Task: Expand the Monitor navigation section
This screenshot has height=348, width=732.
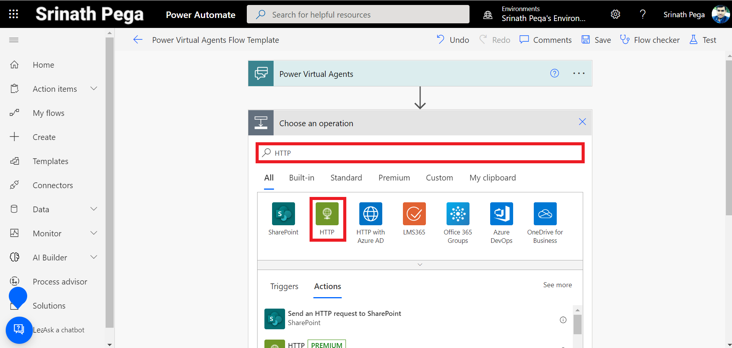Action: click(x=93, y=233)
